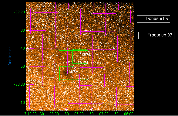The width and height of the screenshot is (178, 116).
Task: Select the X marker for CB72
Action: tap(67, 74)
